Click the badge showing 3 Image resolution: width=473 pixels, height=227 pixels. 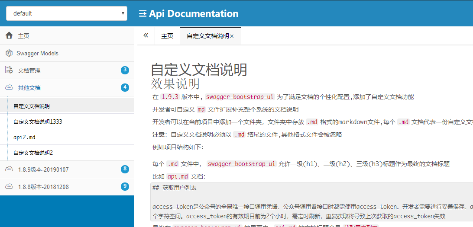(125, 70)
